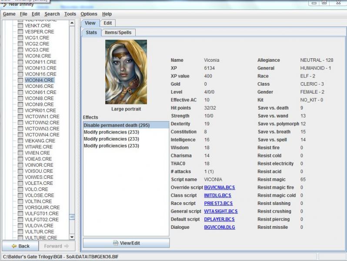Open the DPLAYER.BCS default script link
Screen dimensions: 347x261
(x=219, y=219)
